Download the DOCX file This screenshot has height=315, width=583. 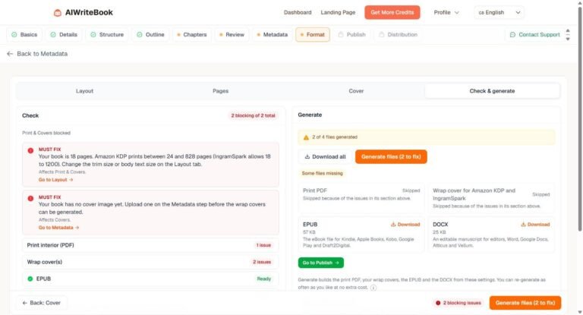tap(535, 225)
